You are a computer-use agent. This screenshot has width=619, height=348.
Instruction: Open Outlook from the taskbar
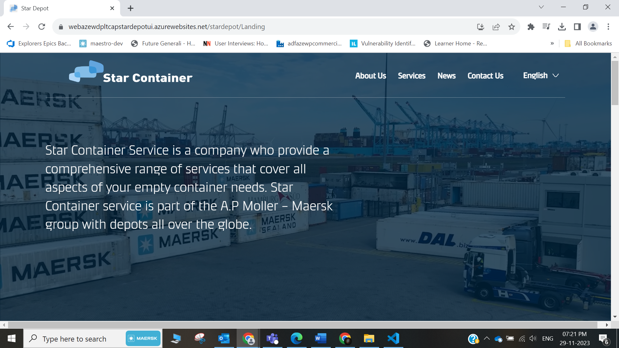pos(224,338)
